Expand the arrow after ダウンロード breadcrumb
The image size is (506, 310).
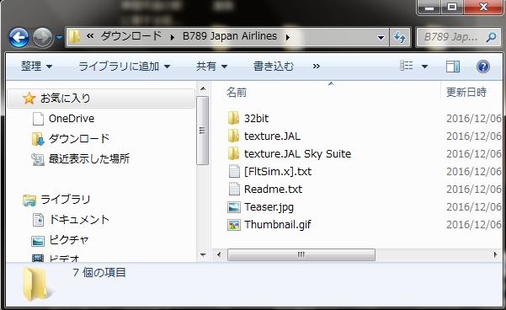click(x=173, y=37)
